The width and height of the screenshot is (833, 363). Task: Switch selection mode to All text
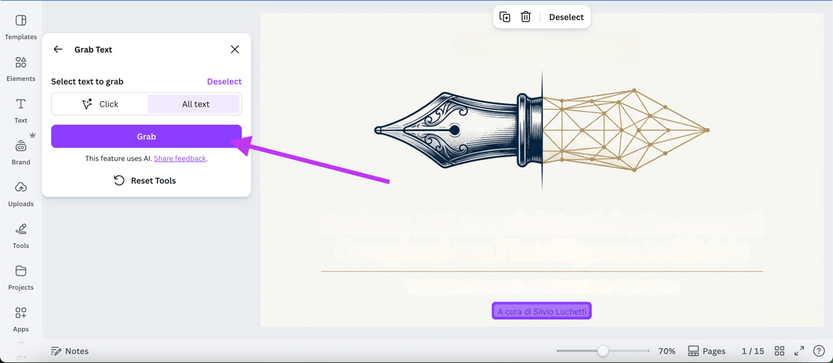pyautogui.click(x=195, y=104)
